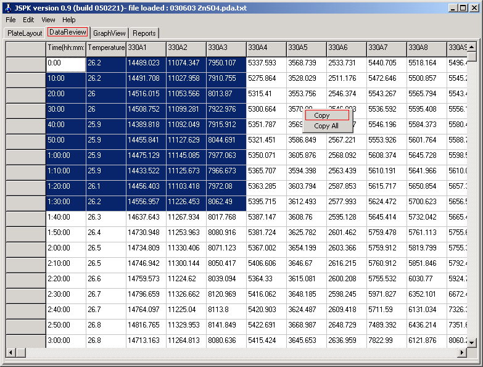Select the 3:00:00 time cell
The height and width of the screenshot is (367, 483).
(x=66, y=342)
